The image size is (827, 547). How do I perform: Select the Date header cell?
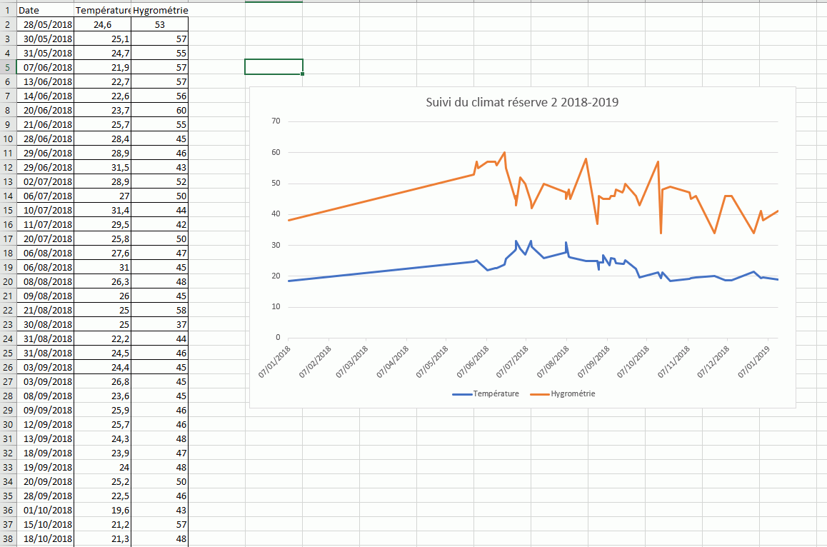point(46,10)
